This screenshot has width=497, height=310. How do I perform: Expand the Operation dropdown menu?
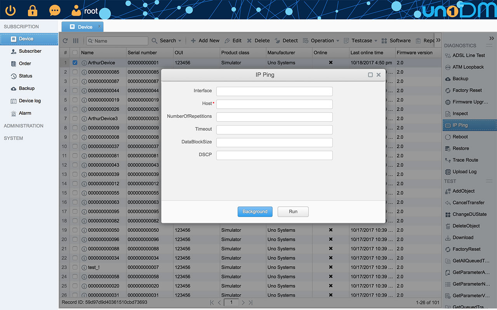click(x=321, y=41)
